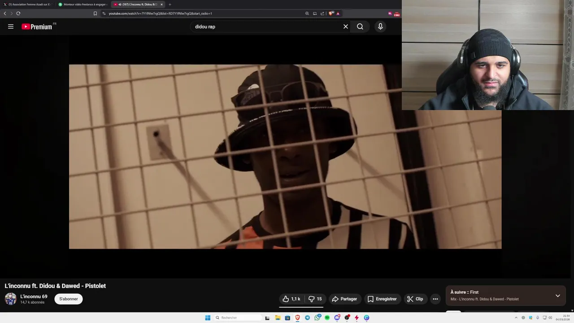
Task: Open L'inconnu 69 channel avatar
Action: click(11, 299)
